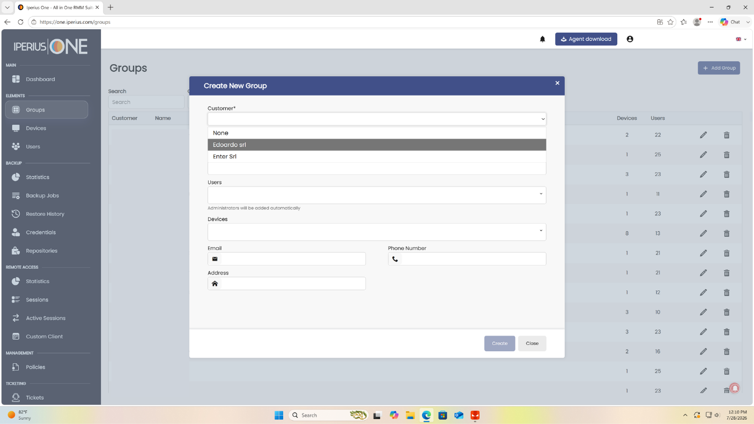Screen dimensions: 754x424
Task: Click the Repositories icon in sidebar
Action: pyautogui.click(x=16, y=251)
